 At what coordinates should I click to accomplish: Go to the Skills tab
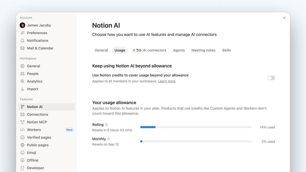click(226, 50)
